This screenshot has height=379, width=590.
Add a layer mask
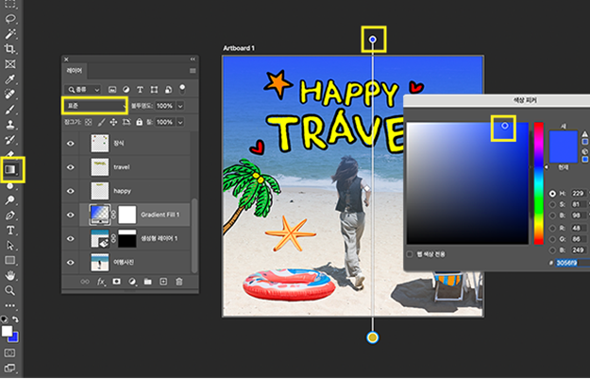pyautogui.click(x=117, y=282)
